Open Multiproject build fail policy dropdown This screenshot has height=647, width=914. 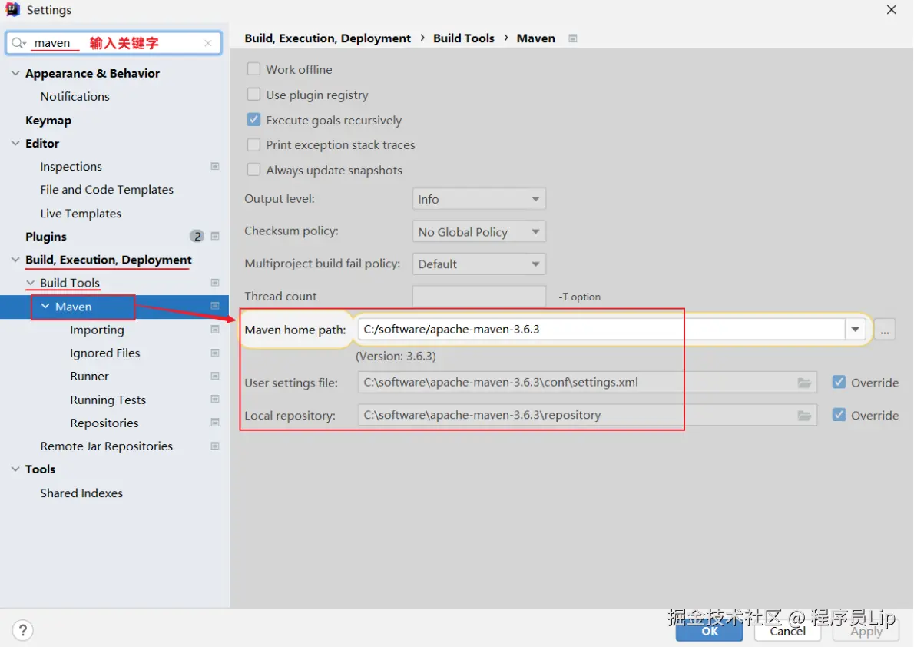[479, 264]
